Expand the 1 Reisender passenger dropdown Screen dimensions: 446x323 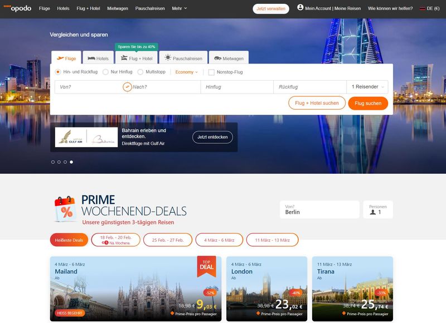[x=367, y=87]
